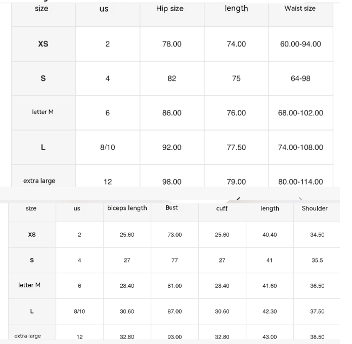This screenshot has height=344, width=352.
Task: Click the letter M row label in the bust table
Action: (x=29, y=285)
